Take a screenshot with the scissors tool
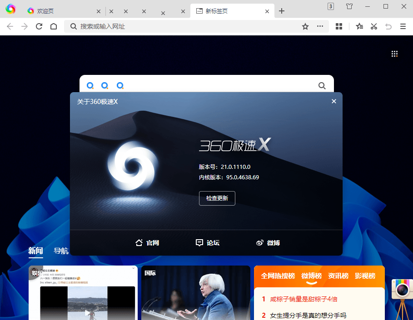Image resolution: width=413 pixels, height=320 pixels. (373, 26)
